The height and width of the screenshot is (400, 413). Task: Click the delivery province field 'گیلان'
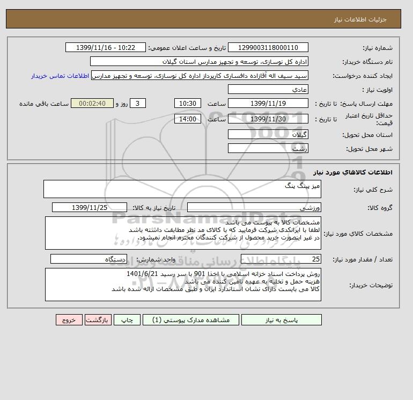(268, 134)
